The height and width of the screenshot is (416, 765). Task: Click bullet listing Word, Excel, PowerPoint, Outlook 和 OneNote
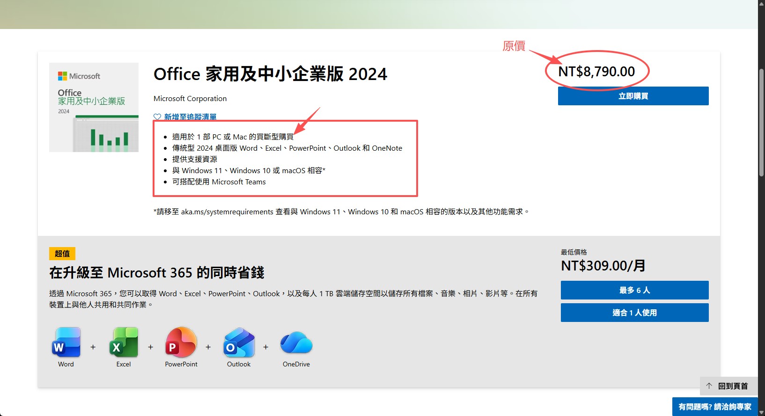point(287,148)
